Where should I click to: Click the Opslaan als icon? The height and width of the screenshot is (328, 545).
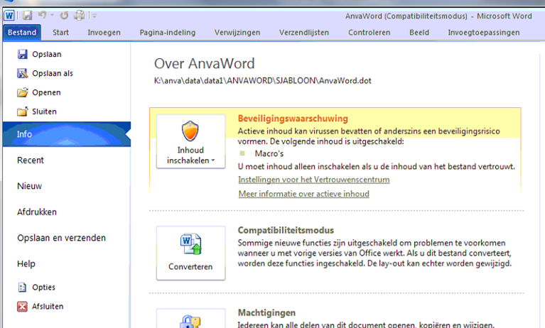coord(22,73)
